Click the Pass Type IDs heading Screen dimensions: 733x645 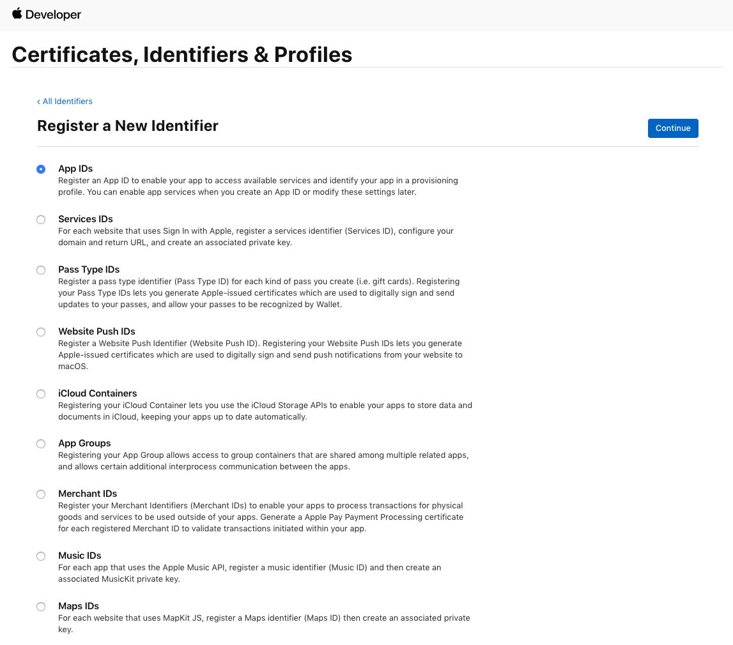[89, 269]
